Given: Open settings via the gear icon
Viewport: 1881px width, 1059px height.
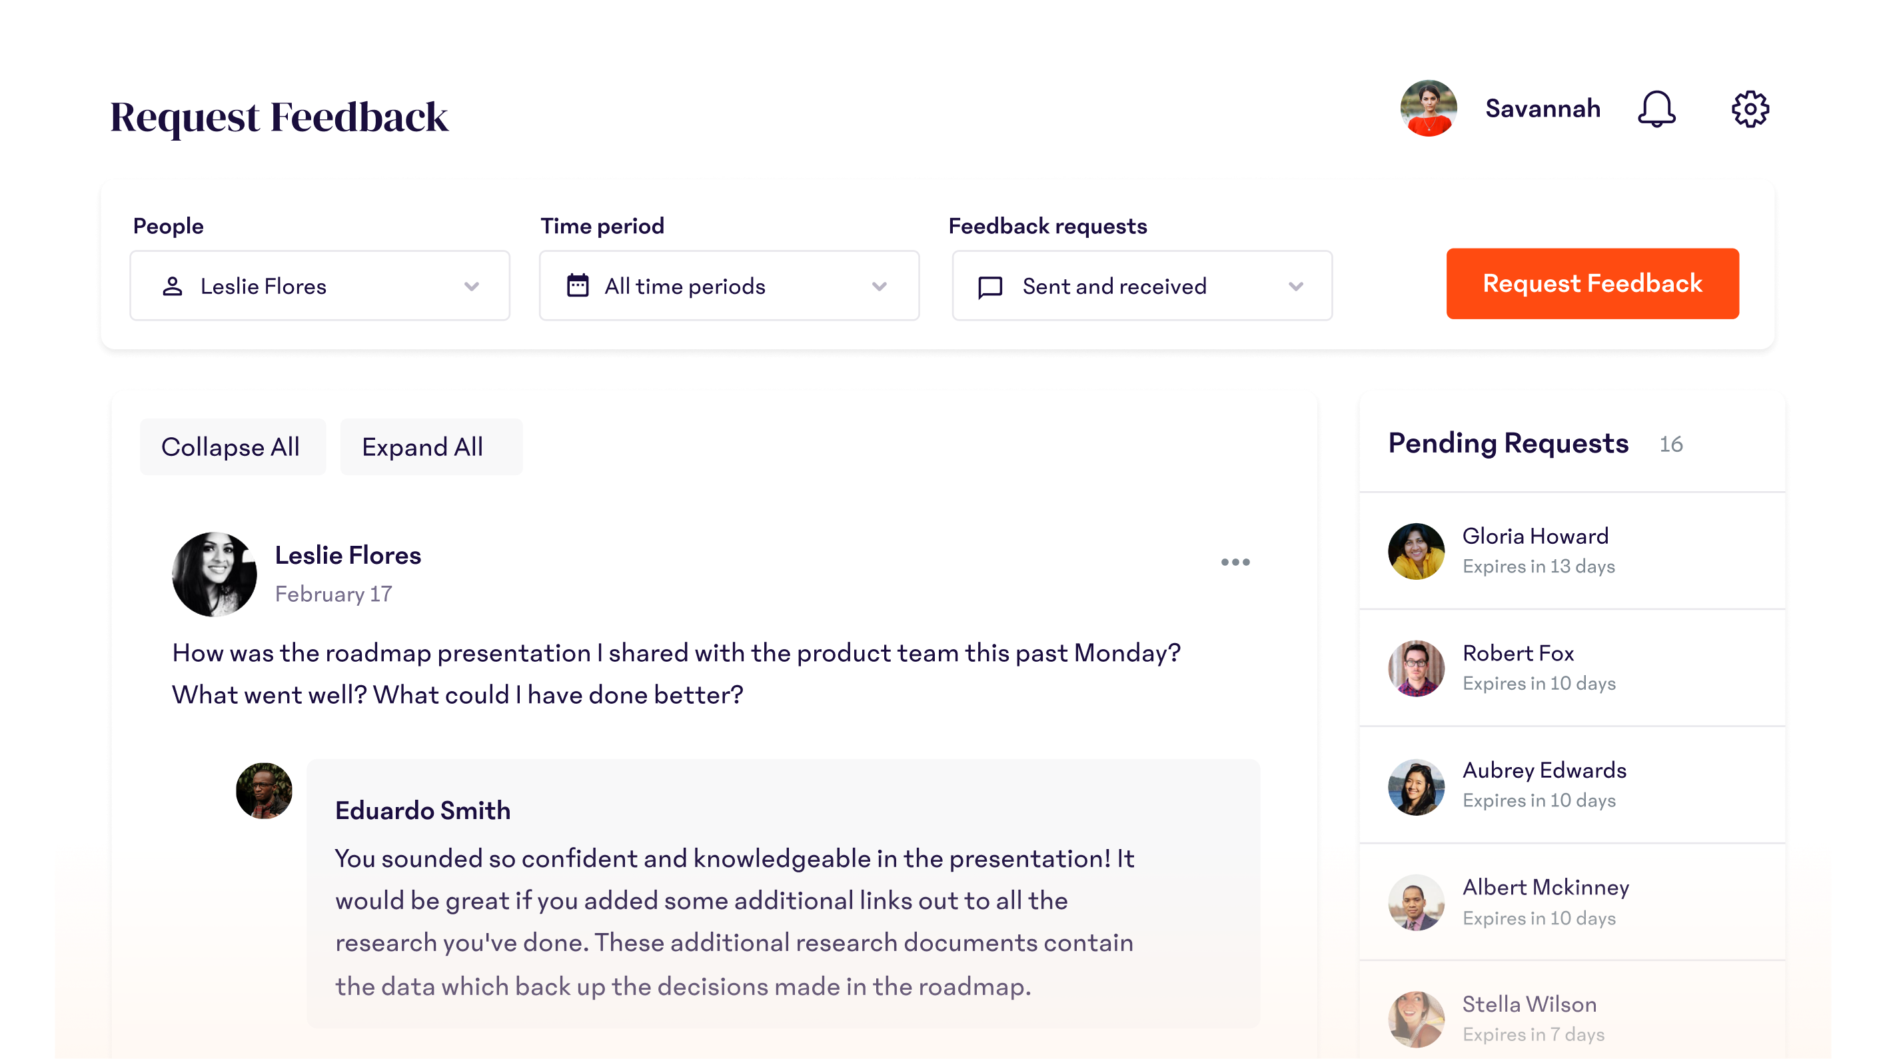Looking at the screenshot, I should click(1750, 109).
